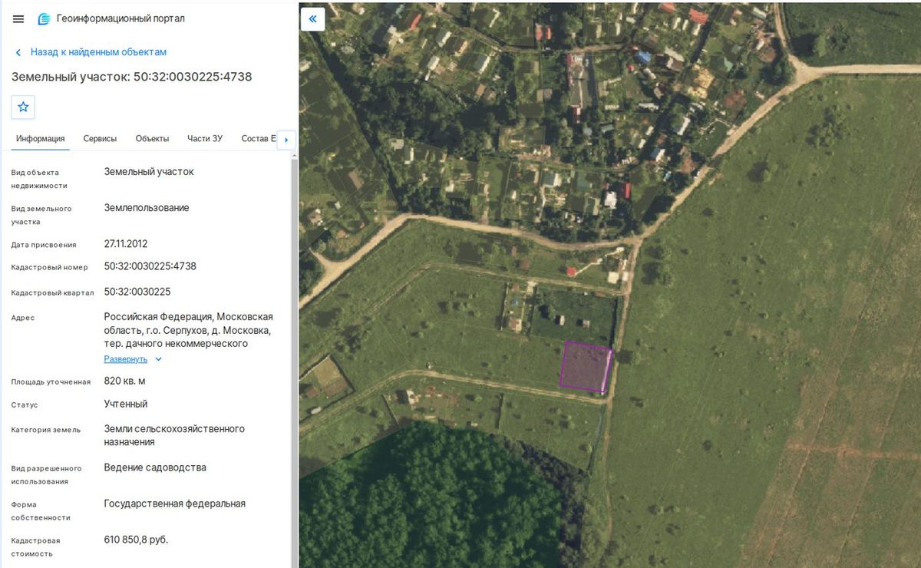This screenshot has width=921, height=568.
Task: Go back via Назад к найденным объектам
Action: coord(98,52)
